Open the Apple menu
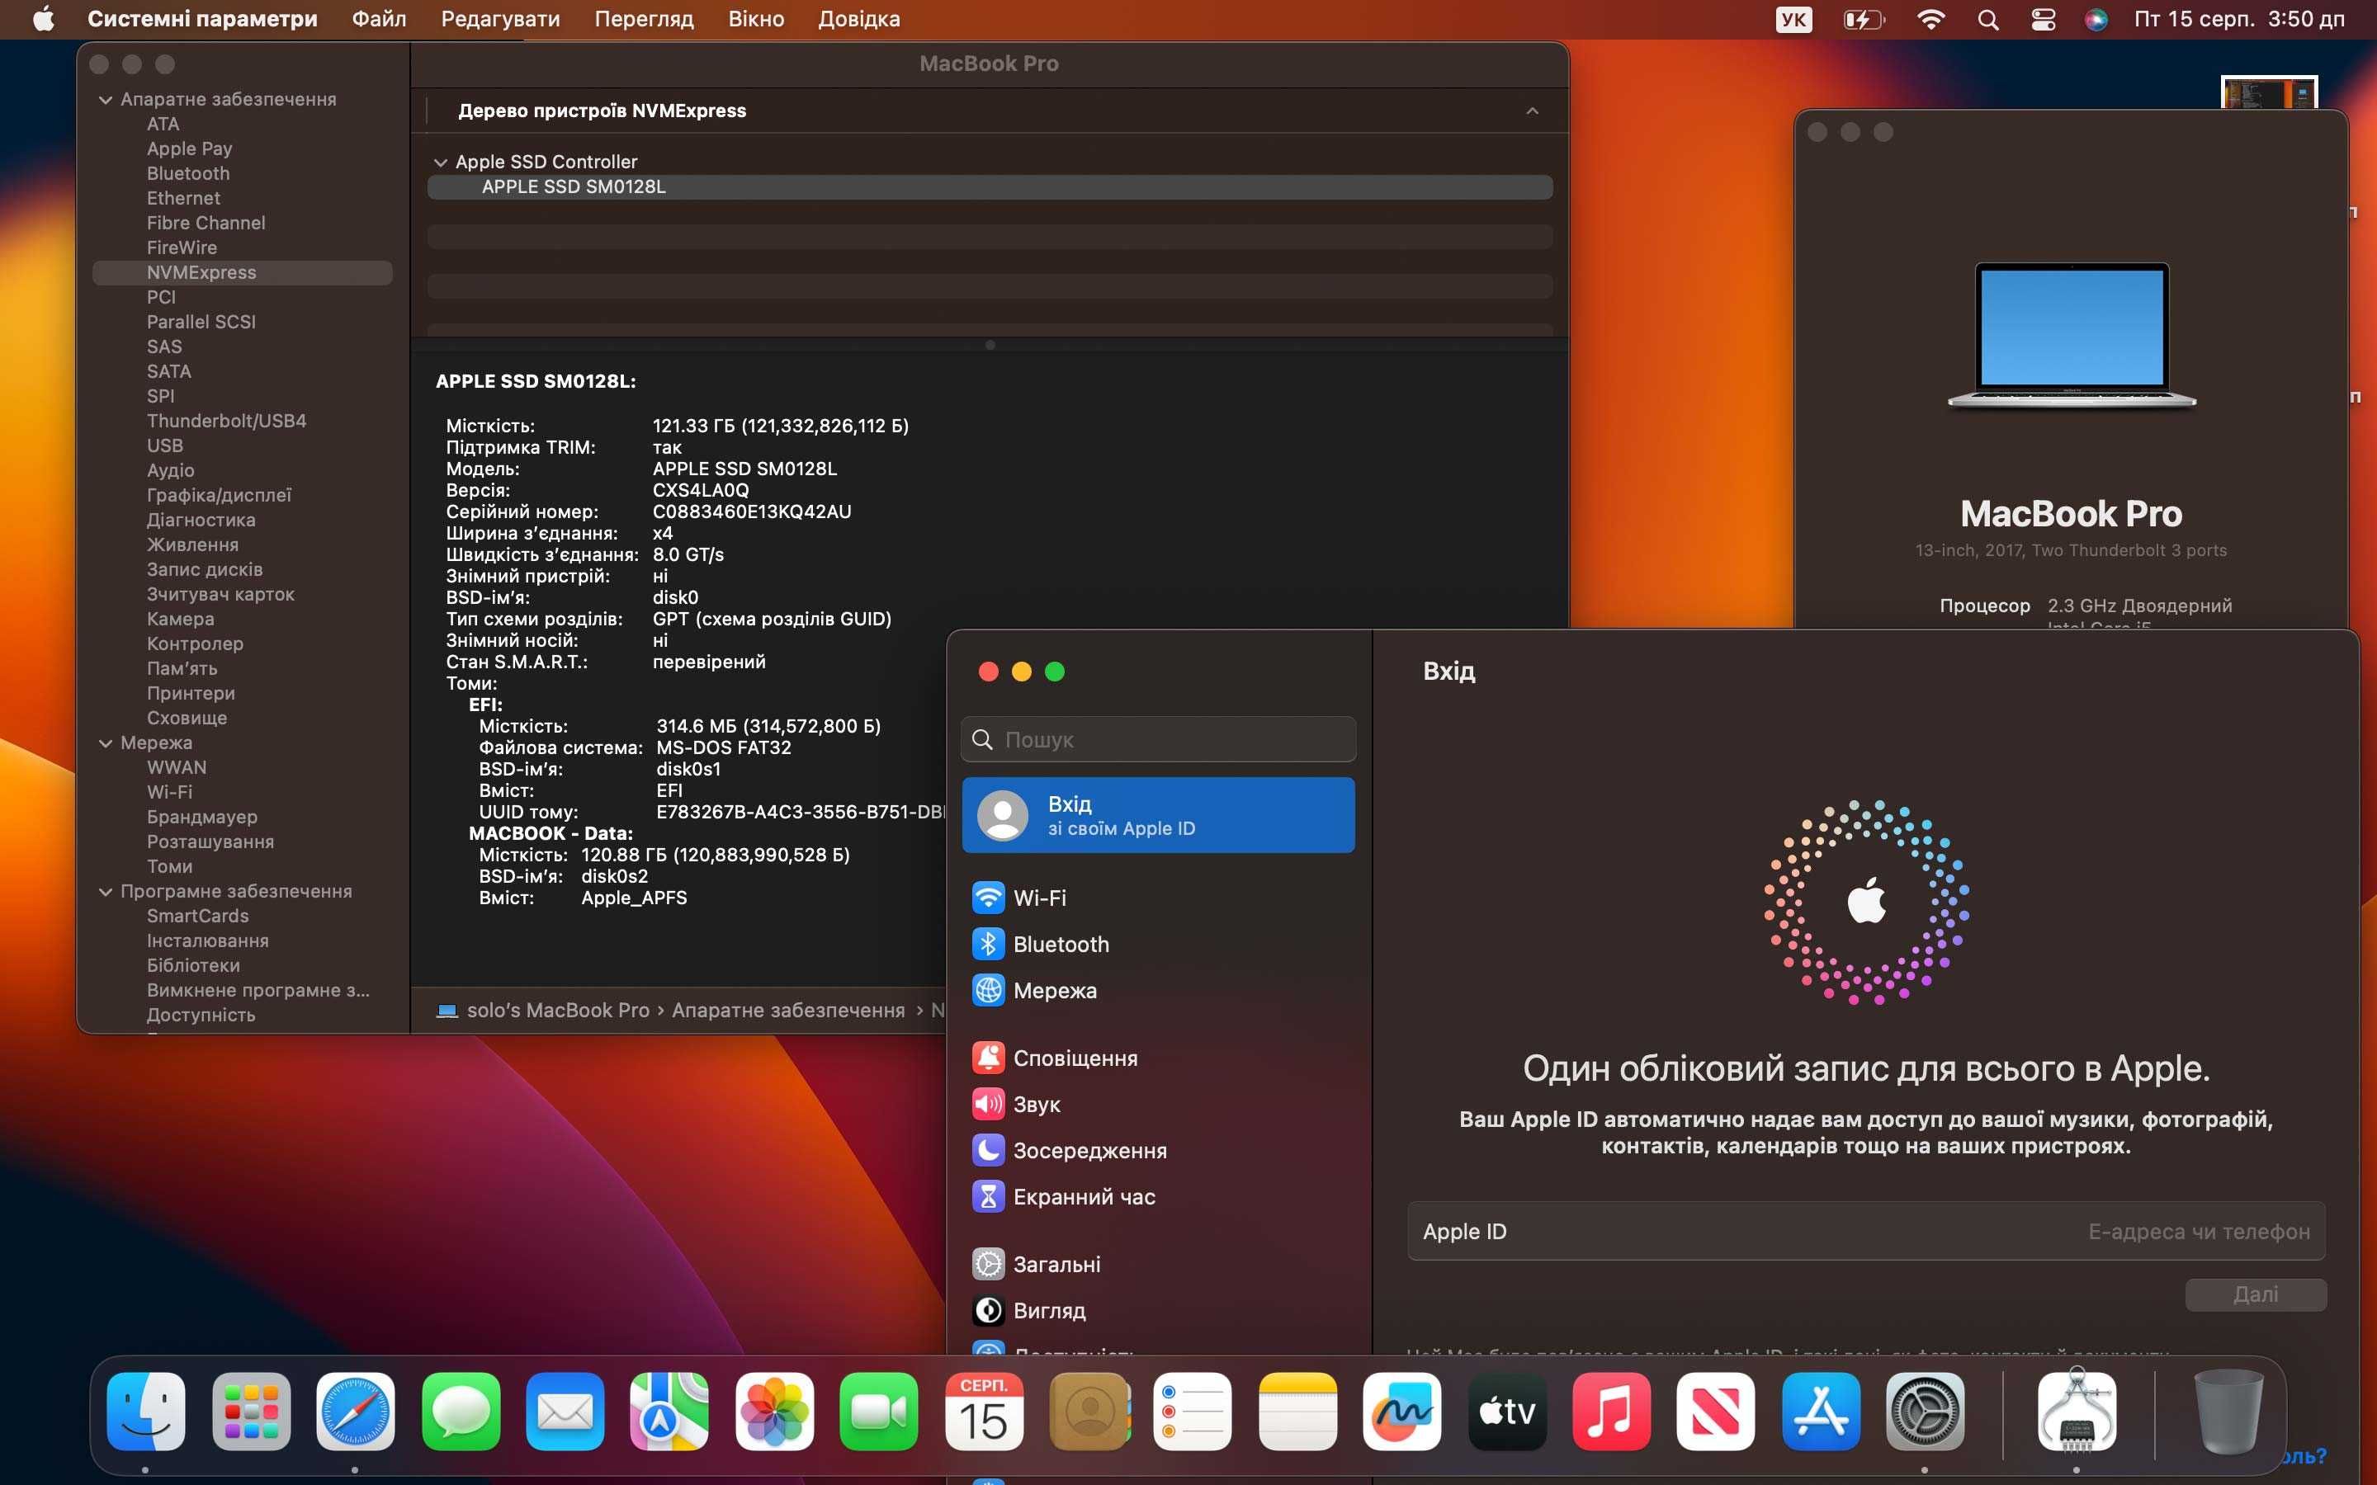The height and width of the screenshot is (1485, 2377). click(x=43, y=20)
